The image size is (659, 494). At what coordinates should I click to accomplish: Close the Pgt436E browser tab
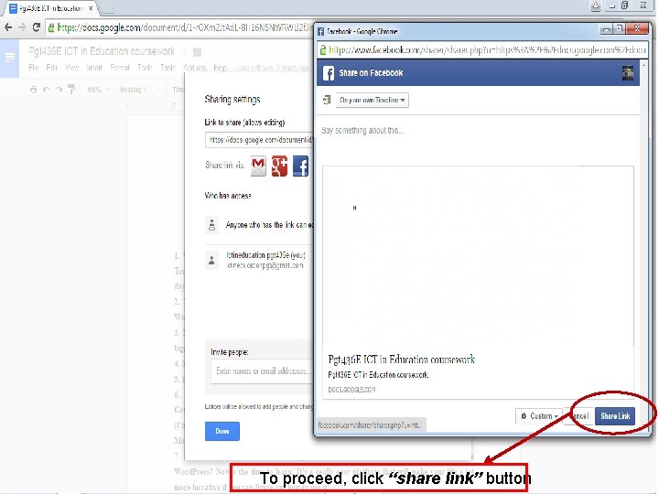91,8
